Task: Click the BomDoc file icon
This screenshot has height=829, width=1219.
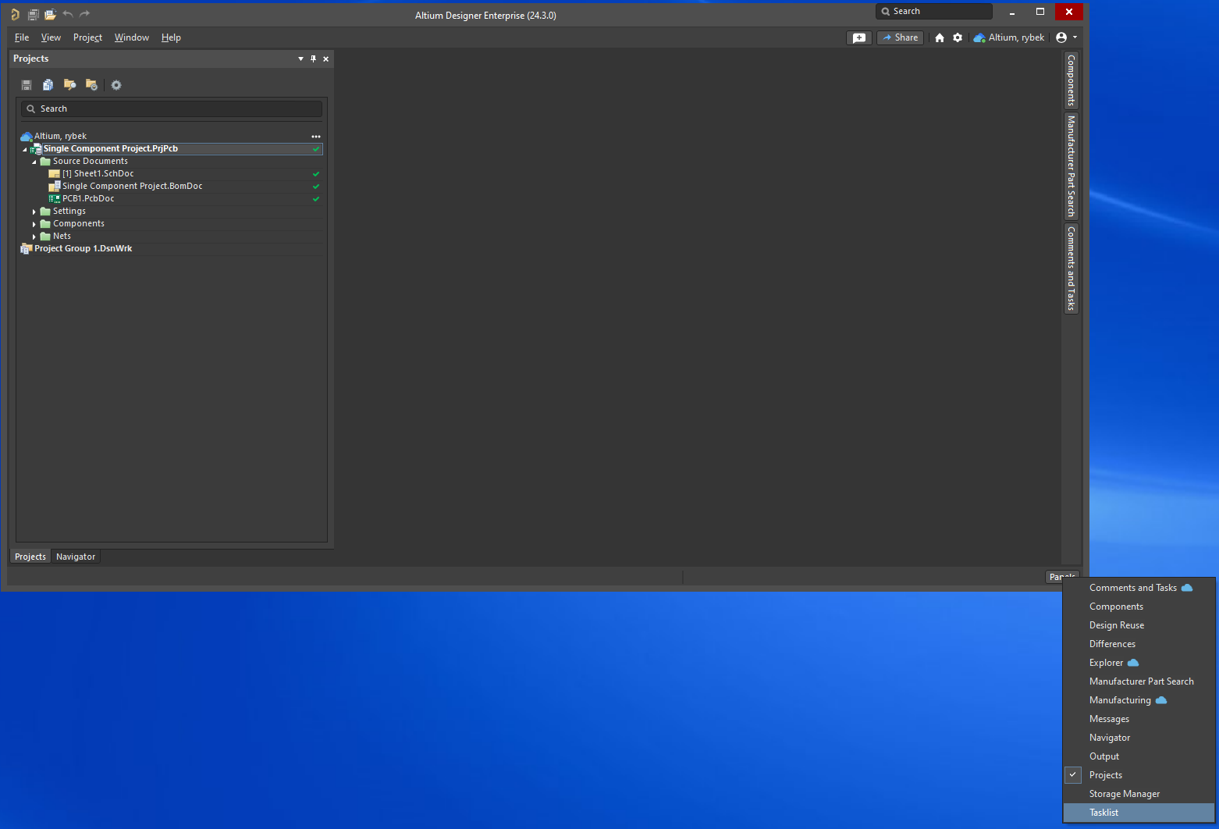Action: pyautogui.click(x=54, y=186)
